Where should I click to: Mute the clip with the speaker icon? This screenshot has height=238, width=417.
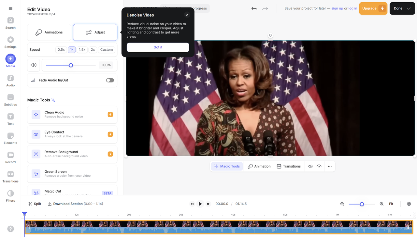pyautogui.click(x=310, y=166)
